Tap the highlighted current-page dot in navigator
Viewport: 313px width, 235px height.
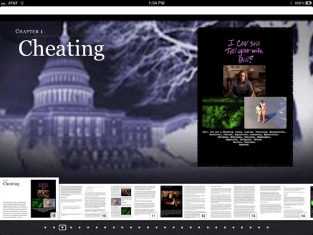(63, 228)
